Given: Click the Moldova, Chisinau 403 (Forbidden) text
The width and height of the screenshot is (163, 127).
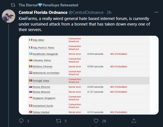Looking at the screenshot, I should pyautogui.click(x=119, y=67).
